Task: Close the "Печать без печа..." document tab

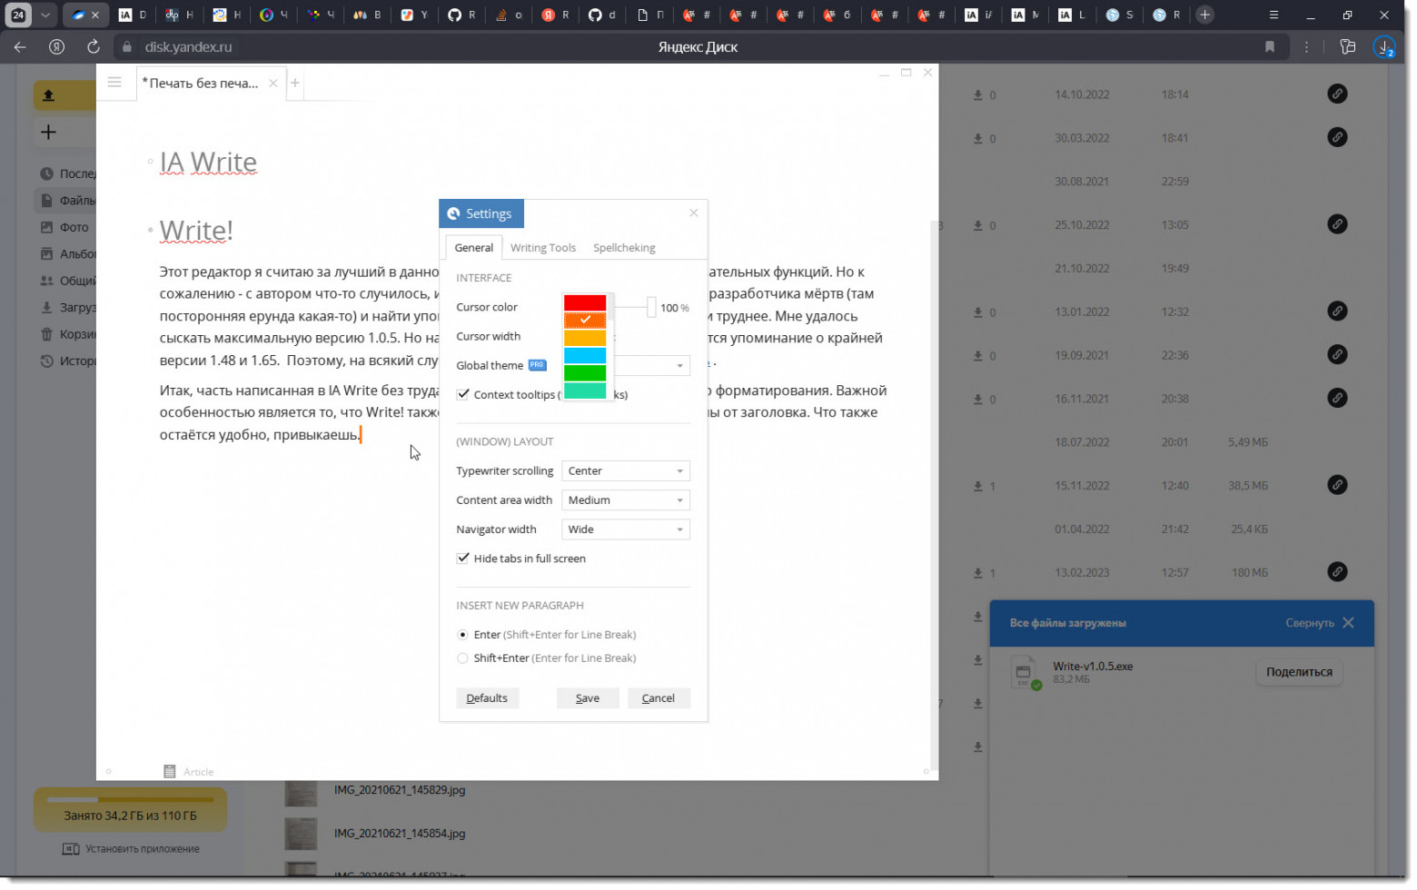Action: point(273,84)
